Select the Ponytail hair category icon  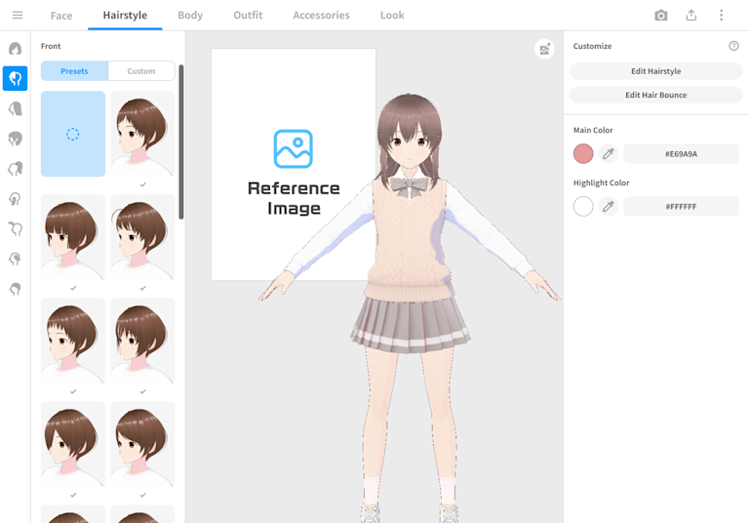[x=16, y=169]
